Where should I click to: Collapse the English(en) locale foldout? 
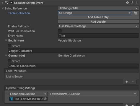point(6,40)
